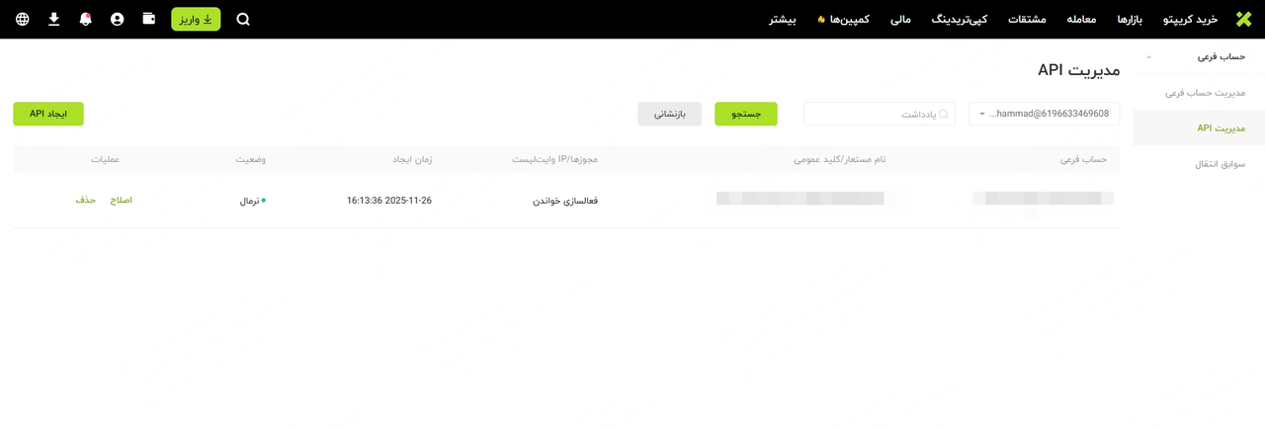
Task: Open the user profile icon
Action: (x=117, y=19)
